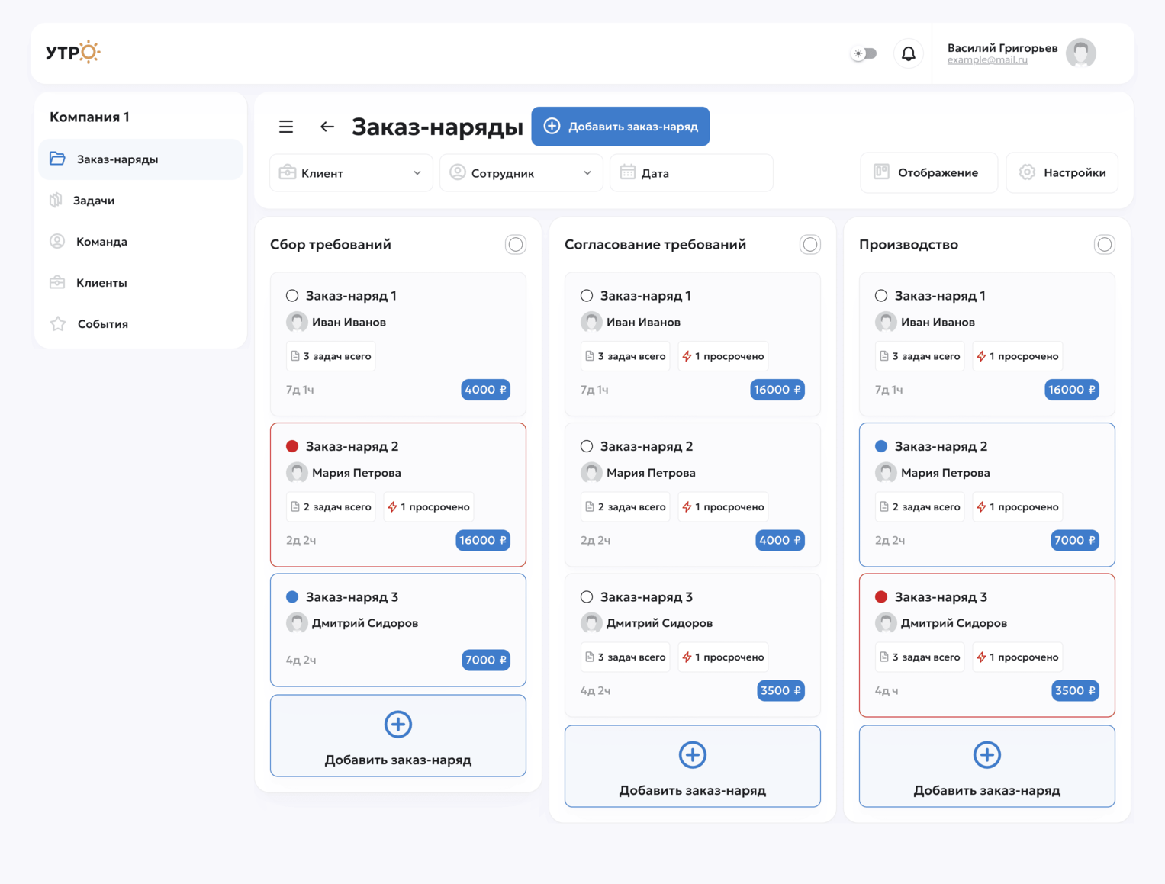Image resolution: width=1165 pixels, height=884 pixels.
Task: Add заказ-наряд card in Производство column
Action: 987,767
